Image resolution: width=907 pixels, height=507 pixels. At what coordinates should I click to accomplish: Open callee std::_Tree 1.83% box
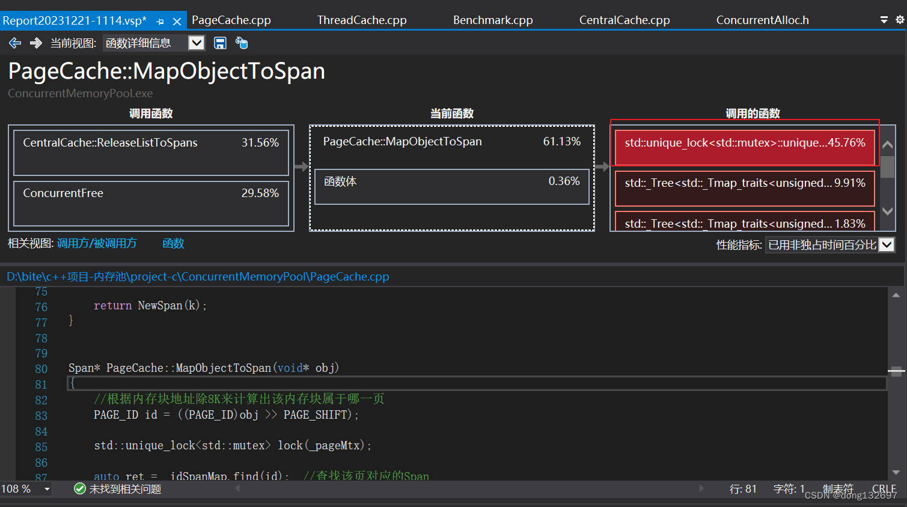coord(745,221)
